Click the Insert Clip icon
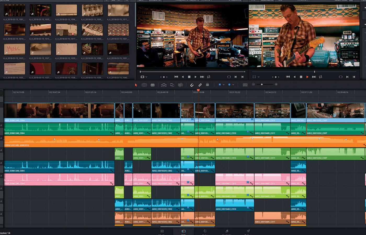The width and height of the screenshot is (366, 235). pyautogui.click(x=164, y=85)
